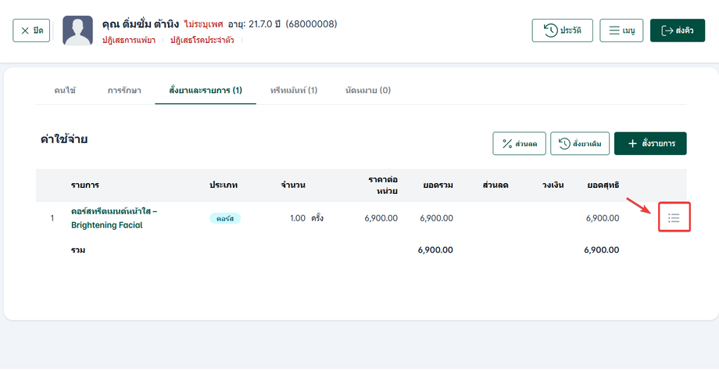Click the ส่วนลด column header

pos(495,185)
